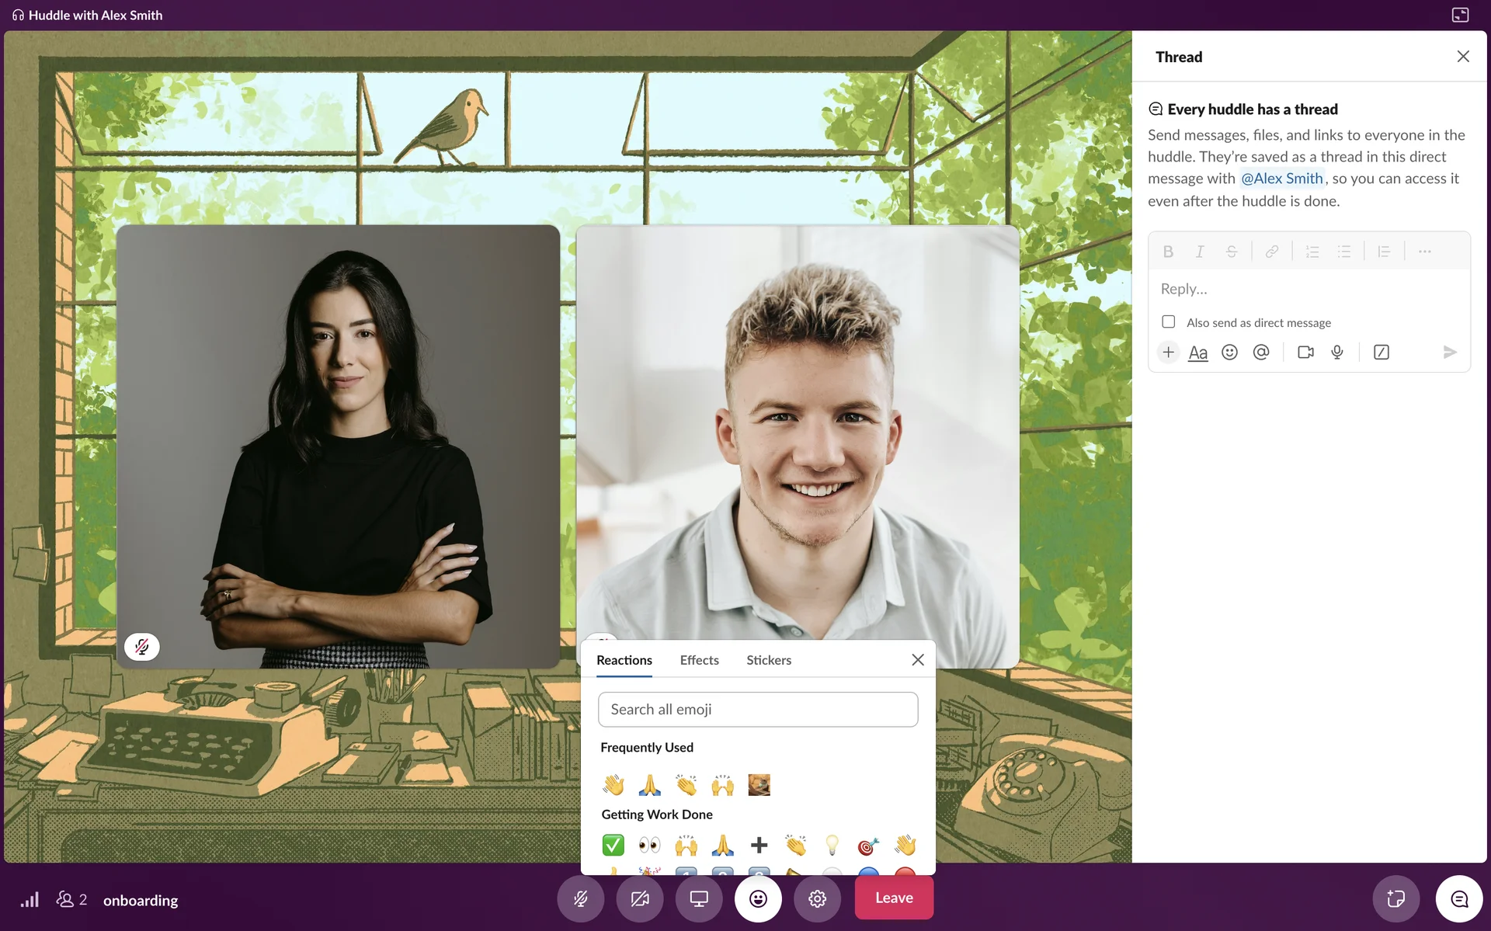React with the green check mark emoji
1491x931 pixels.
coord(613,844)
